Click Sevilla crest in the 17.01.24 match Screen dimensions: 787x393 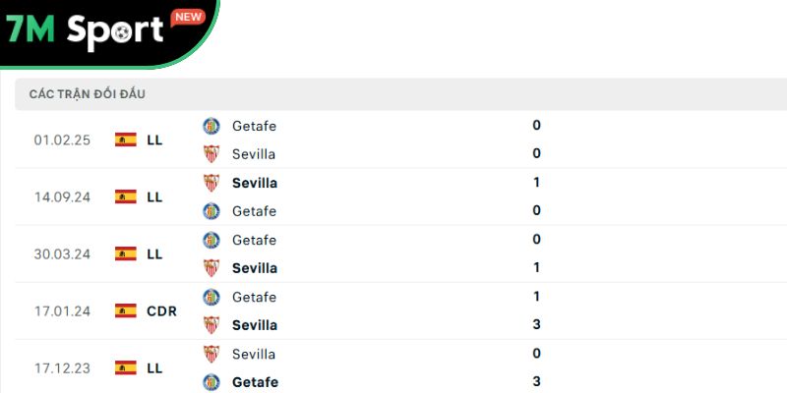tap(212, 325)
